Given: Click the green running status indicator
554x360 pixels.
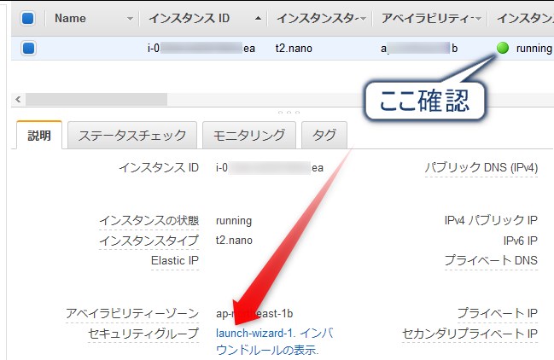Looking at the screenshot, I should point(502,49).
